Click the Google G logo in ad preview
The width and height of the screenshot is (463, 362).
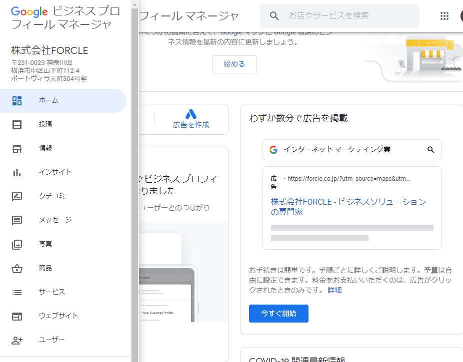pyautogui.click(x=273, y=150)
